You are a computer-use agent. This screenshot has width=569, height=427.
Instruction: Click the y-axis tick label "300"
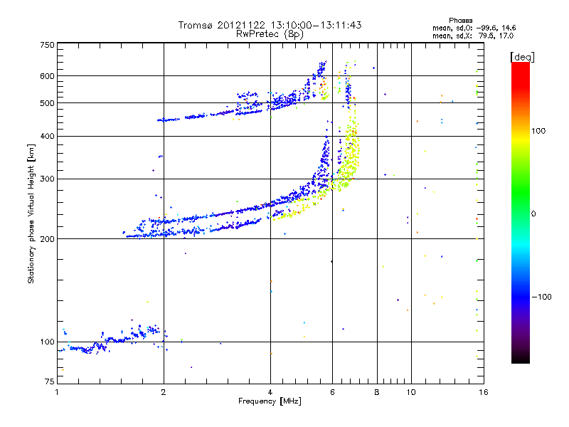point(47,179)
